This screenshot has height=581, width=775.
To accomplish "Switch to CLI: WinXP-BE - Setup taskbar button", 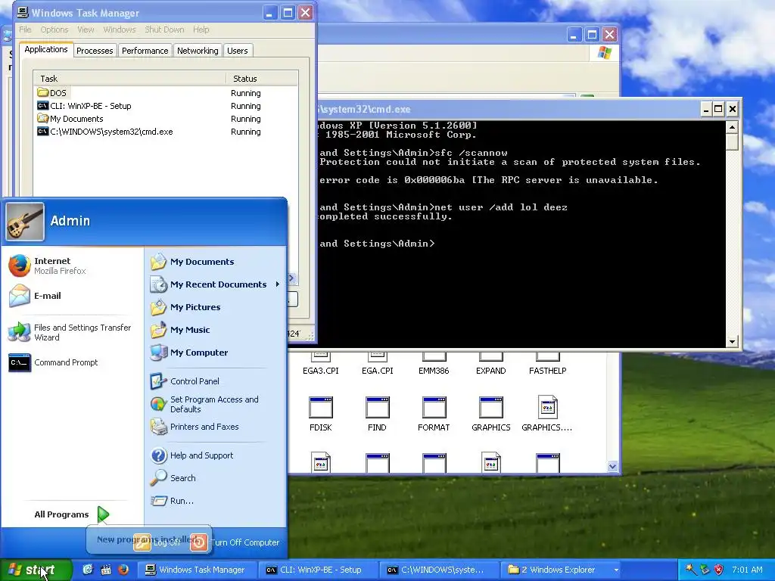I will [x=317, y=570].
